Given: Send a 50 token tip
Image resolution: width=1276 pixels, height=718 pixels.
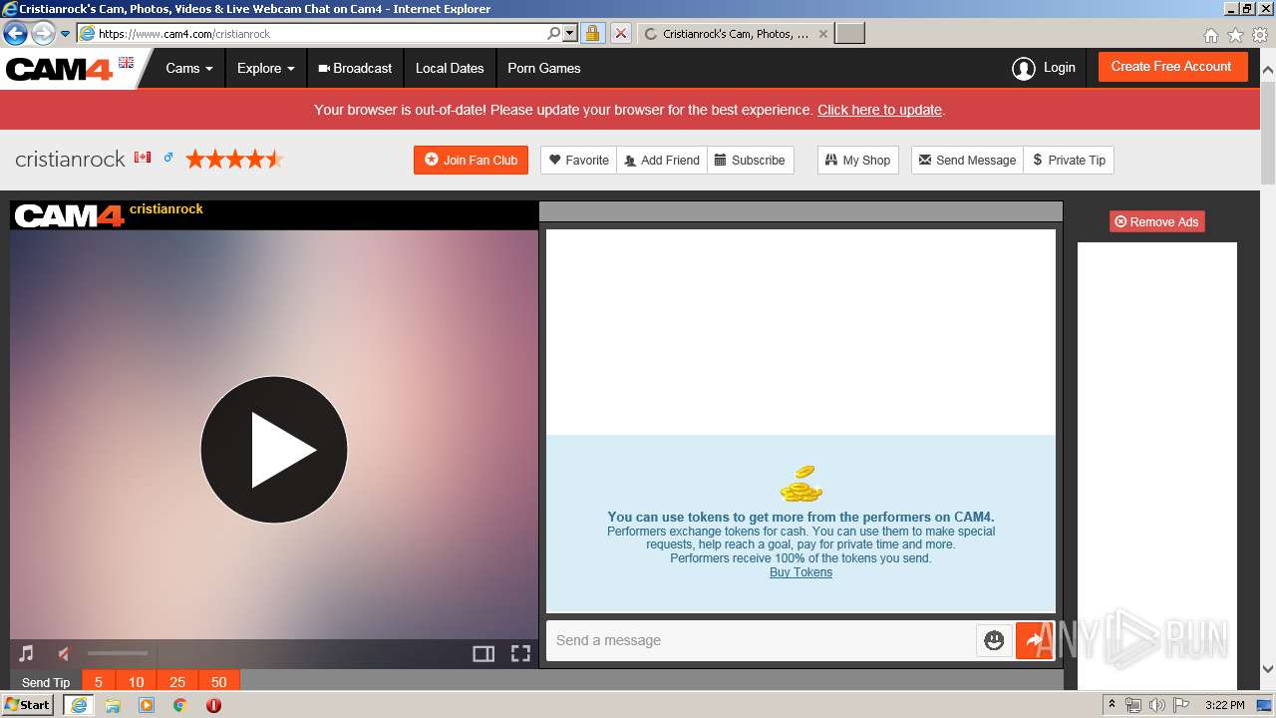Looking at the screenshot, I should pos(219,682).
